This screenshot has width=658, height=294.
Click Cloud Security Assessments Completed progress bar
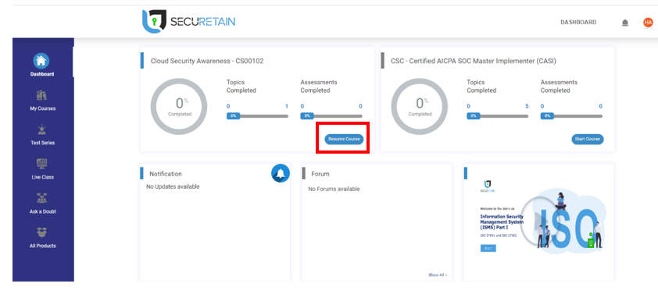point(331,116)
